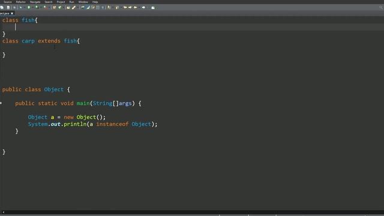Click the Search flashlight icon in the toolbar

pyautogui.click(x=74, y=7)
